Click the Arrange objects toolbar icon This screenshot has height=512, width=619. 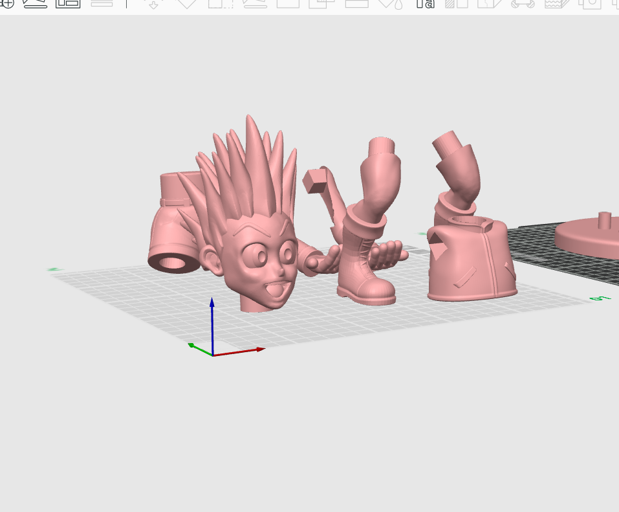click(68, 3)
